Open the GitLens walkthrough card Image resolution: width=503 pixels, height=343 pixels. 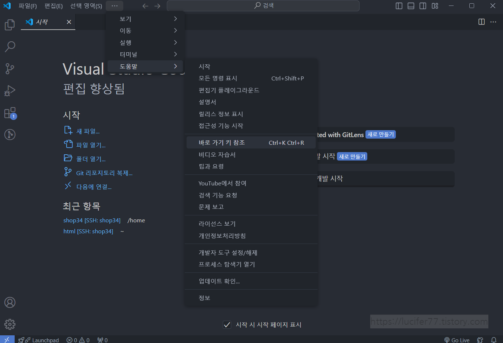385,135
